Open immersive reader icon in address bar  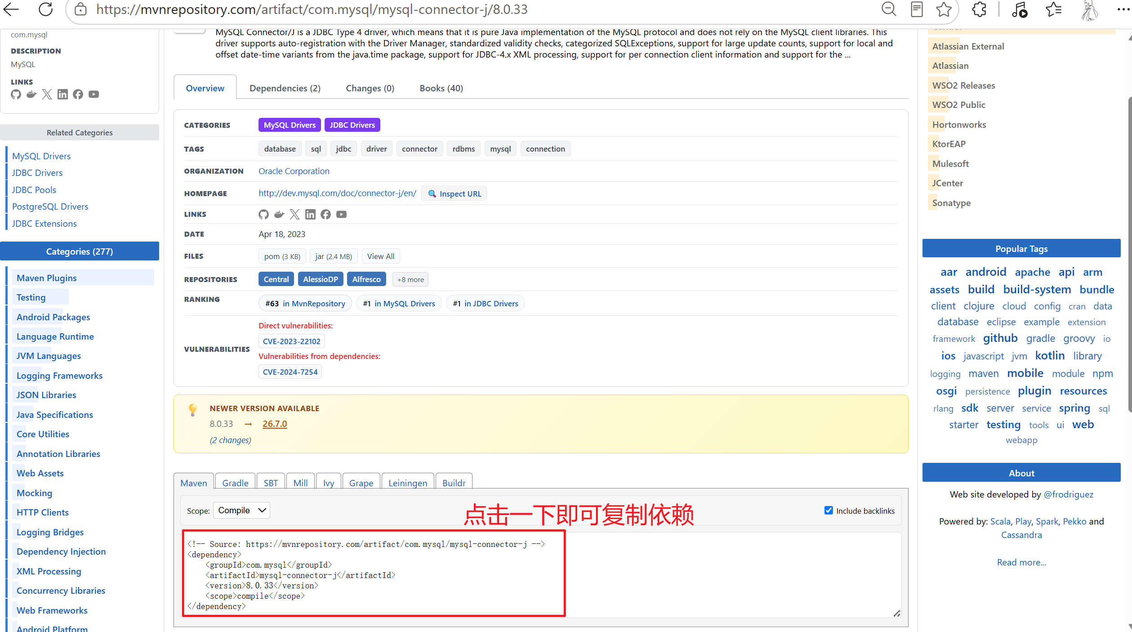pos(916,9)
